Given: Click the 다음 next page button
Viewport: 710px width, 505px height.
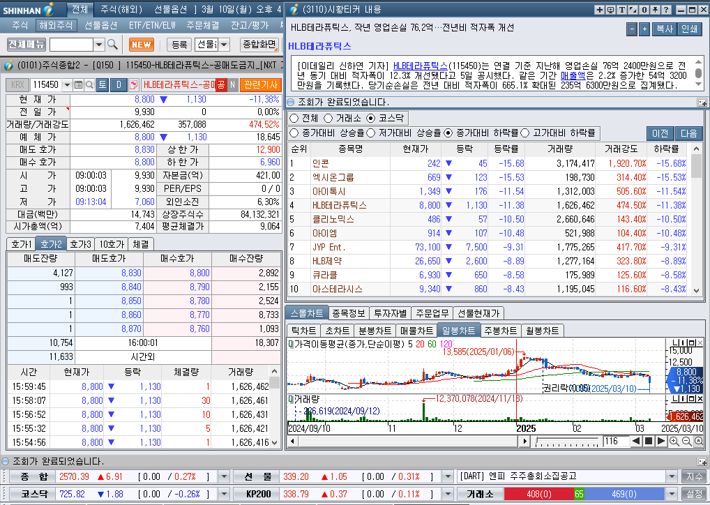Looking at the screenshot, I should point(688,133).
